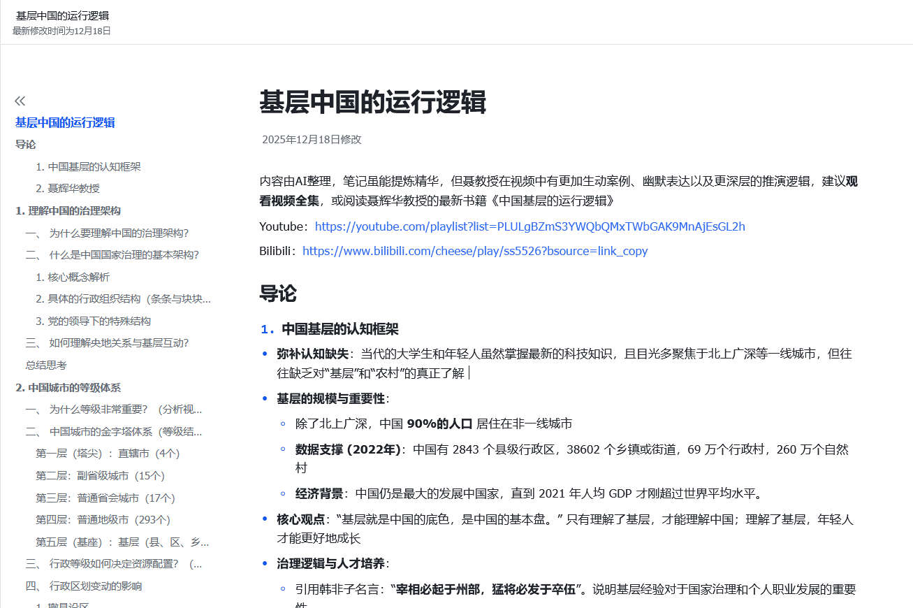The width and height of the screenshot is (913, 608).
Task: Open outline section 1. 理解中国的治理架构
Action: tap(68, 211)
